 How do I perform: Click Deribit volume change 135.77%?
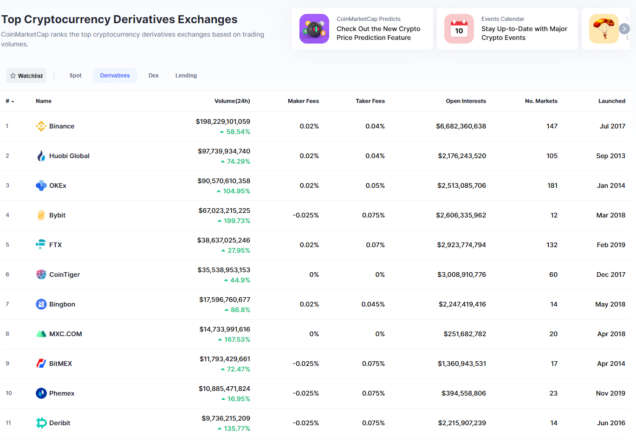(x=234, y=428)
